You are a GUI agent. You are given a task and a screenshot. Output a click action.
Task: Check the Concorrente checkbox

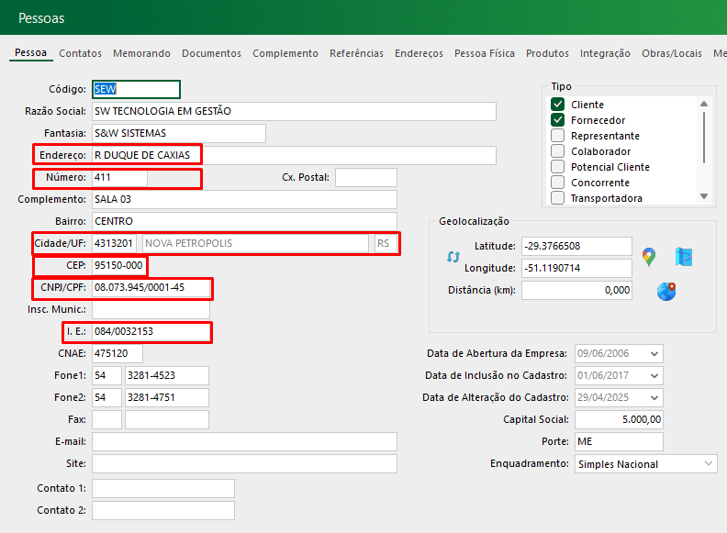pos(557,183)
